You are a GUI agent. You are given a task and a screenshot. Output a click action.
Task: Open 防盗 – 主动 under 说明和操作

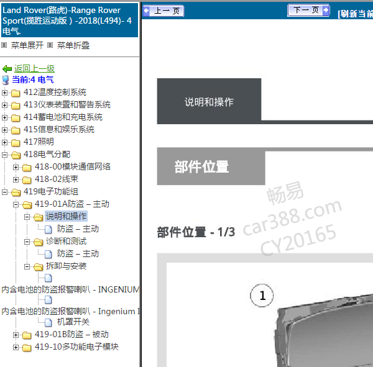(78, 229)
